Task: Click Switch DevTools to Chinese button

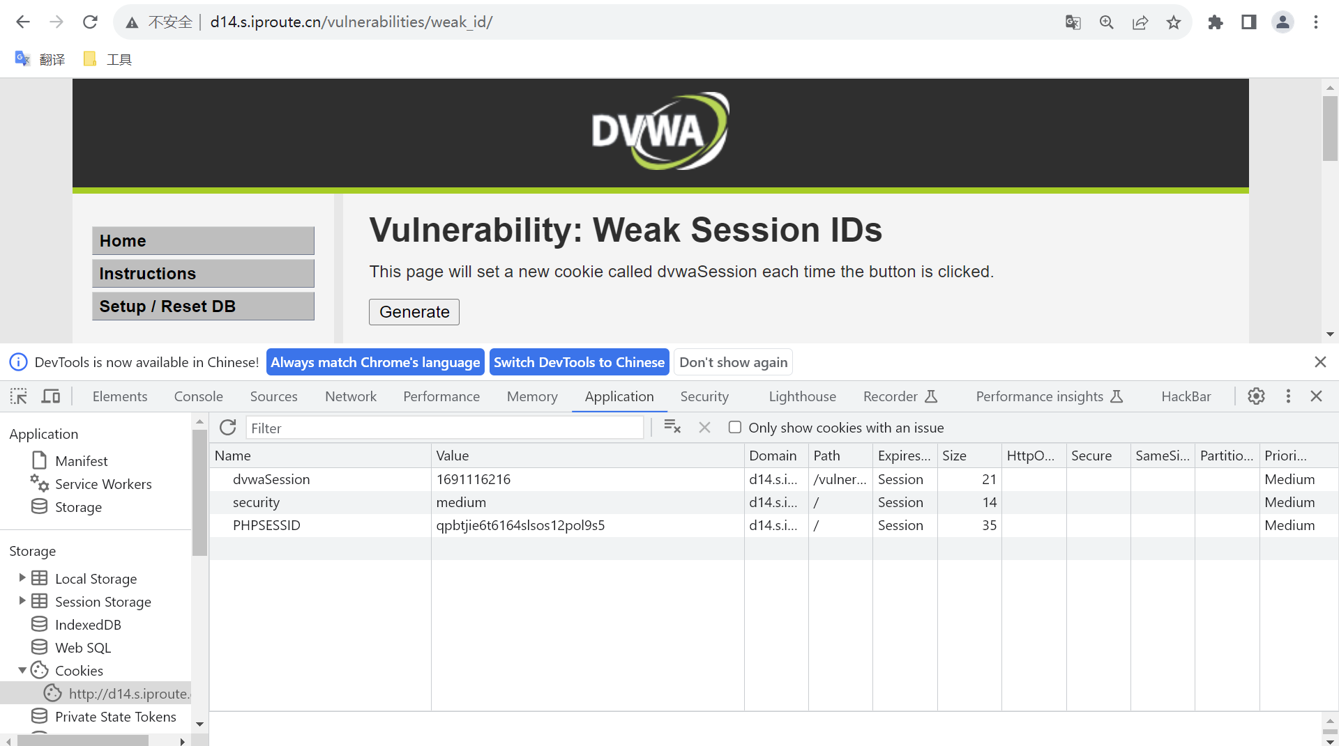Action: tap(579, 362)
